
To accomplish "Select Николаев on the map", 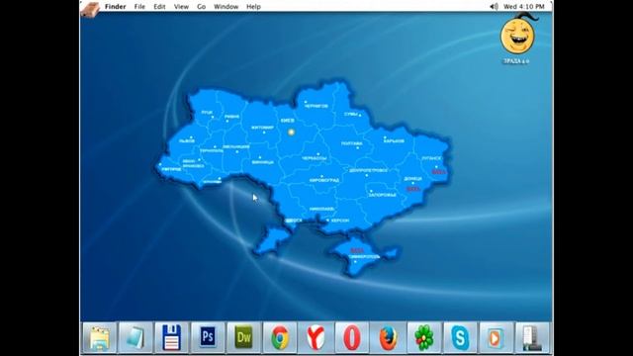I will (x=321, y=209).
